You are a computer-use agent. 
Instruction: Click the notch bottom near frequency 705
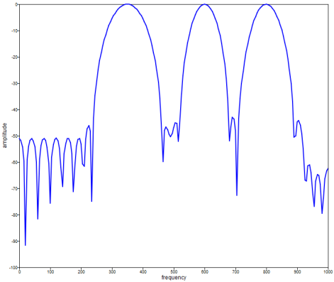pos(237,195)
